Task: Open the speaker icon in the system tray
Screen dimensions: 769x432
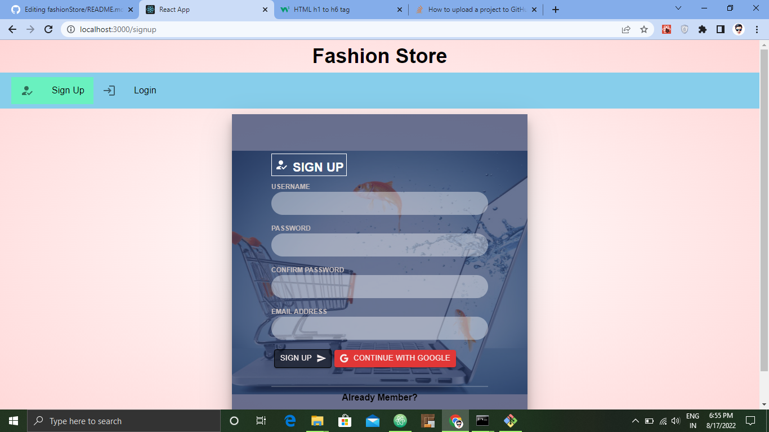Action: pos(675,420)
